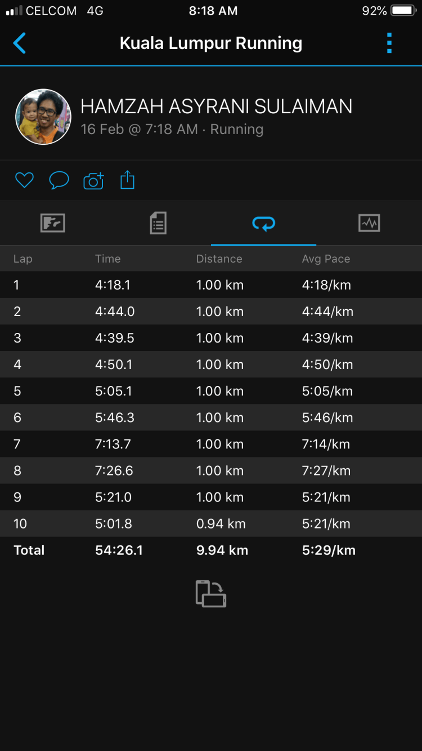Like the activity with heart icon
Screen dimensions: 422x751
pyautogui.click(x=24, y=180)
